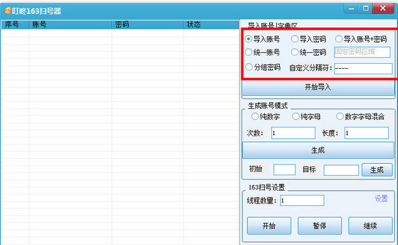Click the 暂停 button
This screenshot has height=245, width=398.
[320, 226]
